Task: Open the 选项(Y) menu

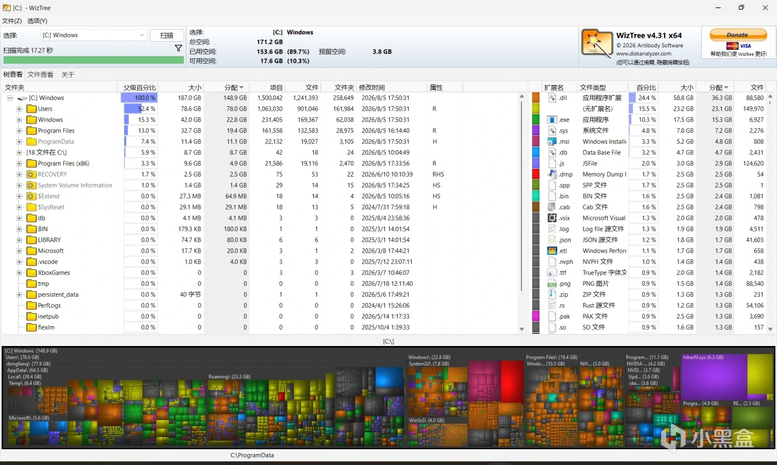Action: click(37, 21)
